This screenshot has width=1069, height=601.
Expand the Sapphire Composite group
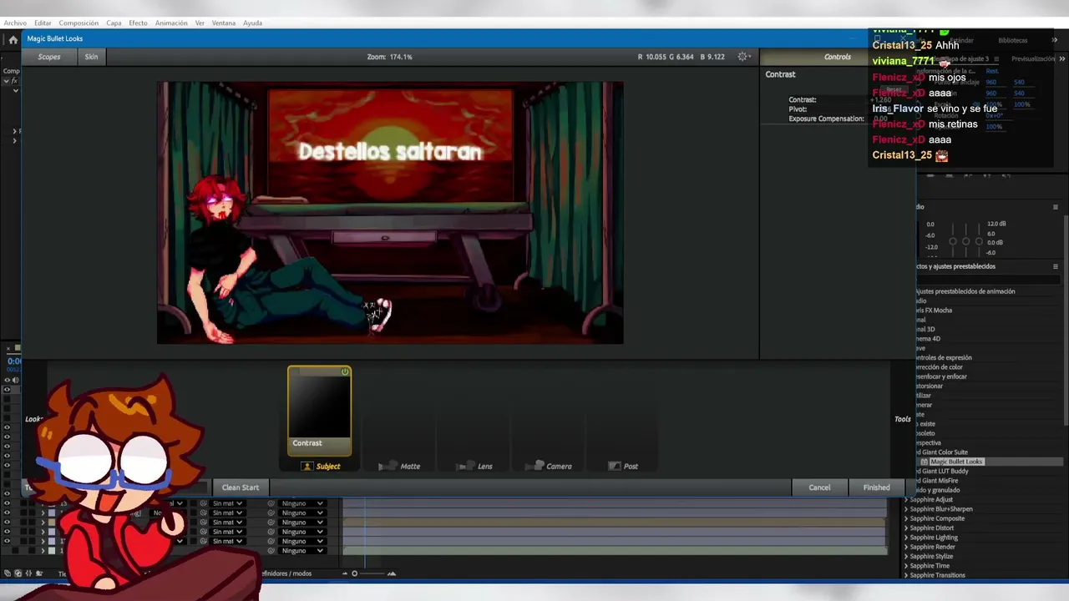pos(906,518)
